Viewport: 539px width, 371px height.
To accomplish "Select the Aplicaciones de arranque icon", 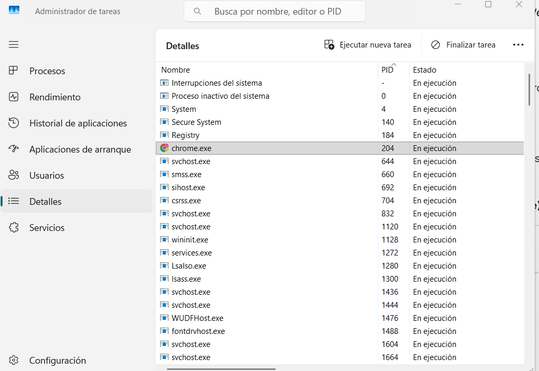I will 14,149.
